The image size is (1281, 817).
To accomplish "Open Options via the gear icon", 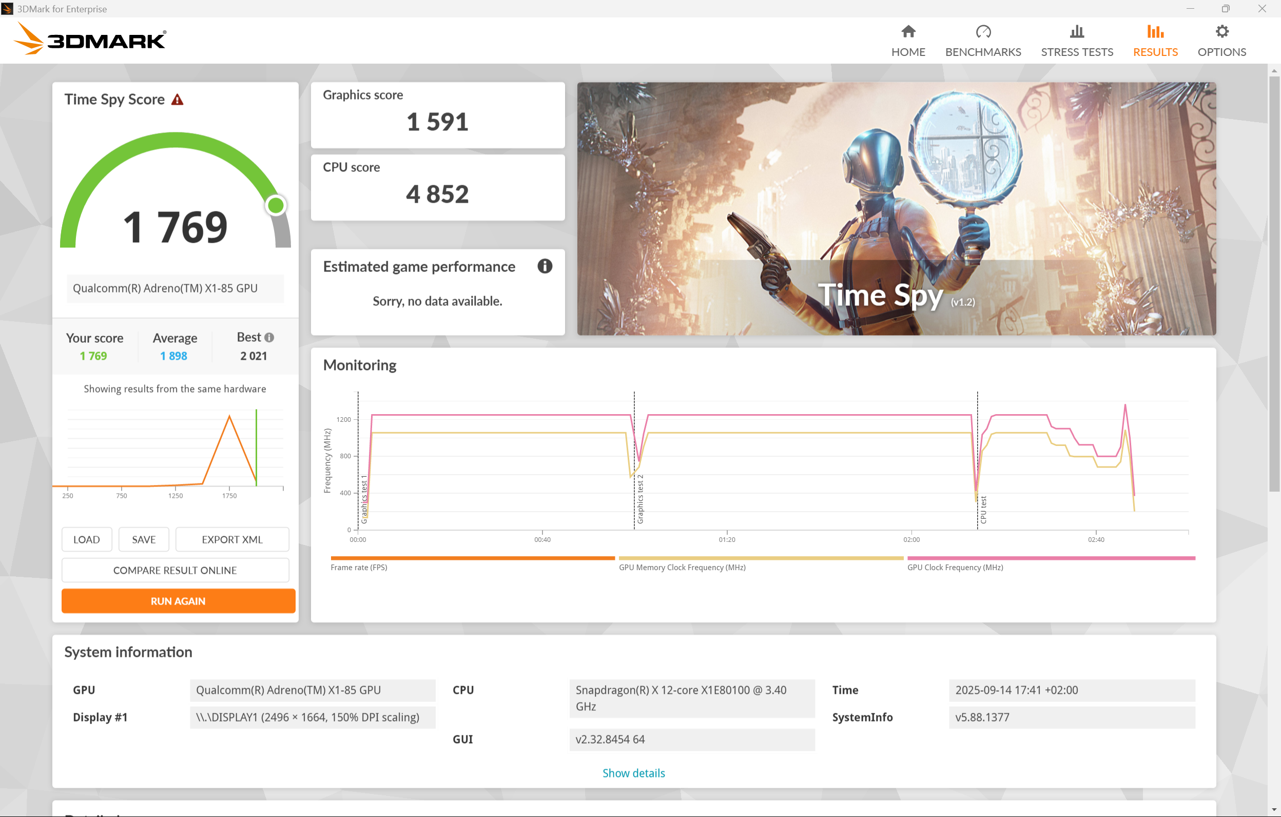I will (x=1221, y=32).
